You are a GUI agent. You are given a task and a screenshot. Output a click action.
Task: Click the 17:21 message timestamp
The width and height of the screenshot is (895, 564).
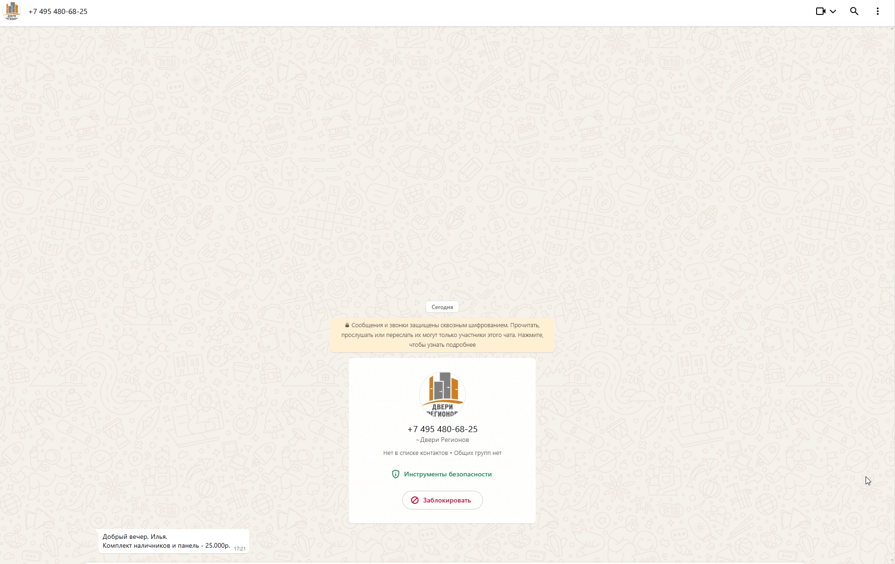click(x=240, y=549)
